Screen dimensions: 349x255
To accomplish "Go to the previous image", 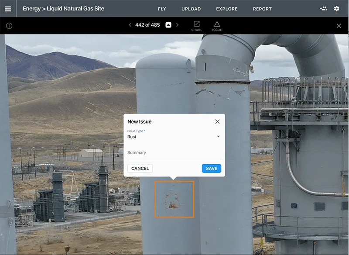I will pyautogui.click(x=130, y=25).
